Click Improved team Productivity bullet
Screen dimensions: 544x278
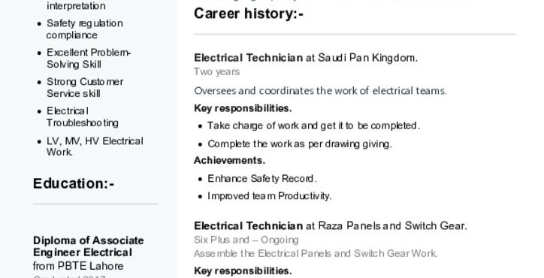[269, 196]
